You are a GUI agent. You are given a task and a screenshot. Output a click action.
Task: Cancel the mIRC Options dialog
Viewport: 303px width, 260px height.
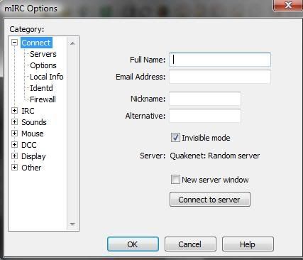[190, 244]
